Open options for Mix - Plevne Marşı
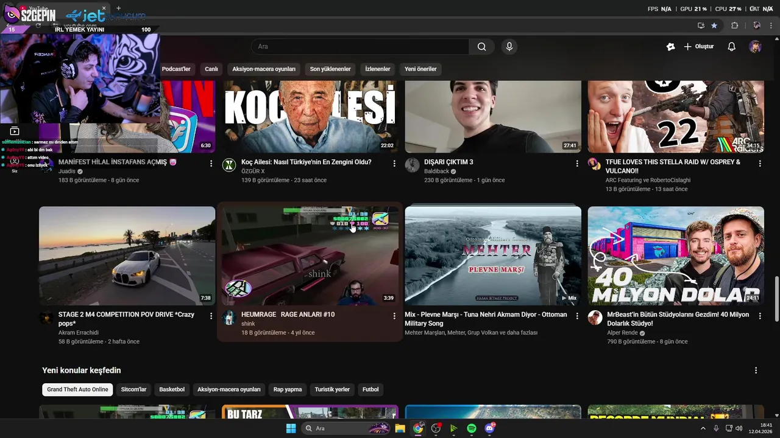780x438 pixels. (x=577, y=316)
